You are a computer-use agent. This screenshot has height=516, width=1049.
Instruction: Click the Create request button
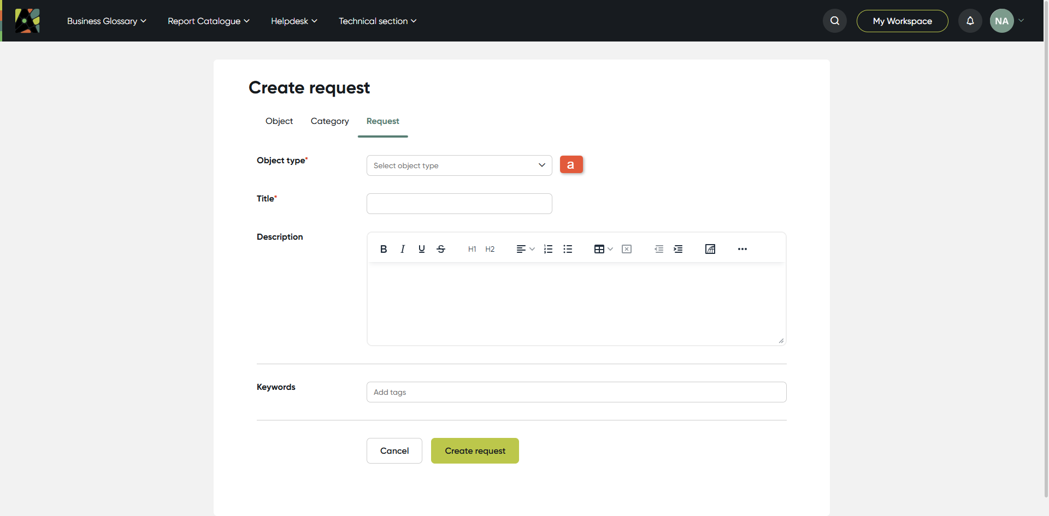pyautogui.click(x=475, y=451)
